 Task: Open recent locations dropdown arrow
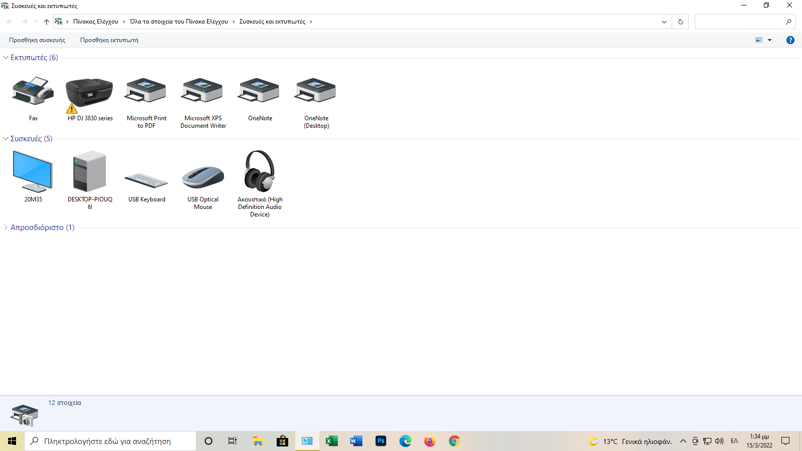tap(36, 22)
